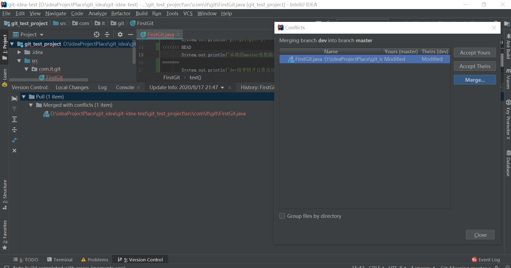Viewport: 511px width, 268px height.
Task: Open the Event Log
Action: click(x=486, y=260)
